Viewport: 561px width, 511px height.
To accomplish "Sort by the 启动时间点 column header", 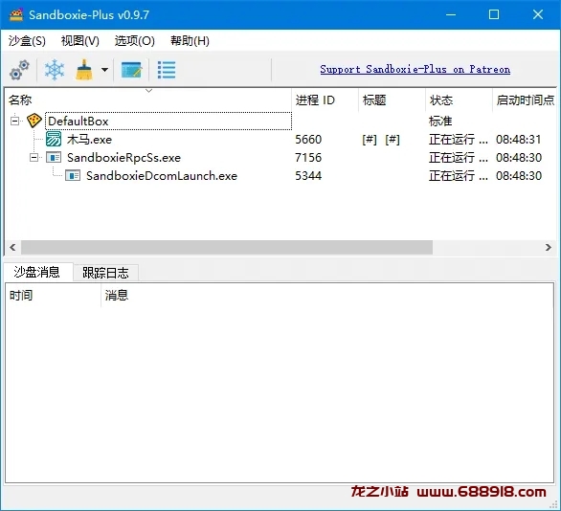I will (525, 100).
